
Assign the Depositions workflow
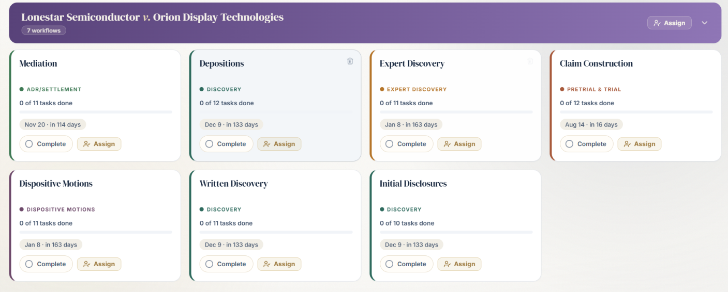coord(279,144)
